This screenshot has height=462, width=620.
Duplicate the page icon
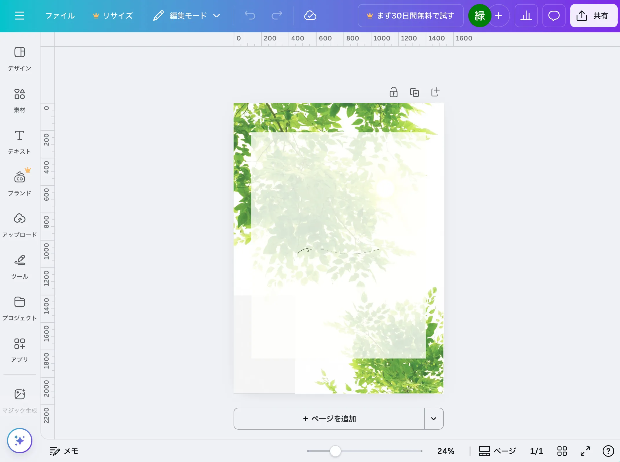coord(414,92)
